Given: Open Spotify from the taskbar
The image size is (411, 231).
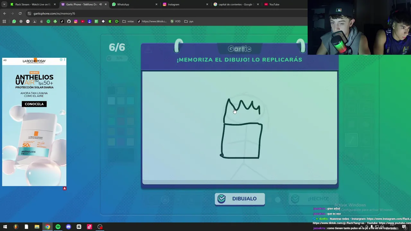Looking at the screenshot, I should coord(58,227).
